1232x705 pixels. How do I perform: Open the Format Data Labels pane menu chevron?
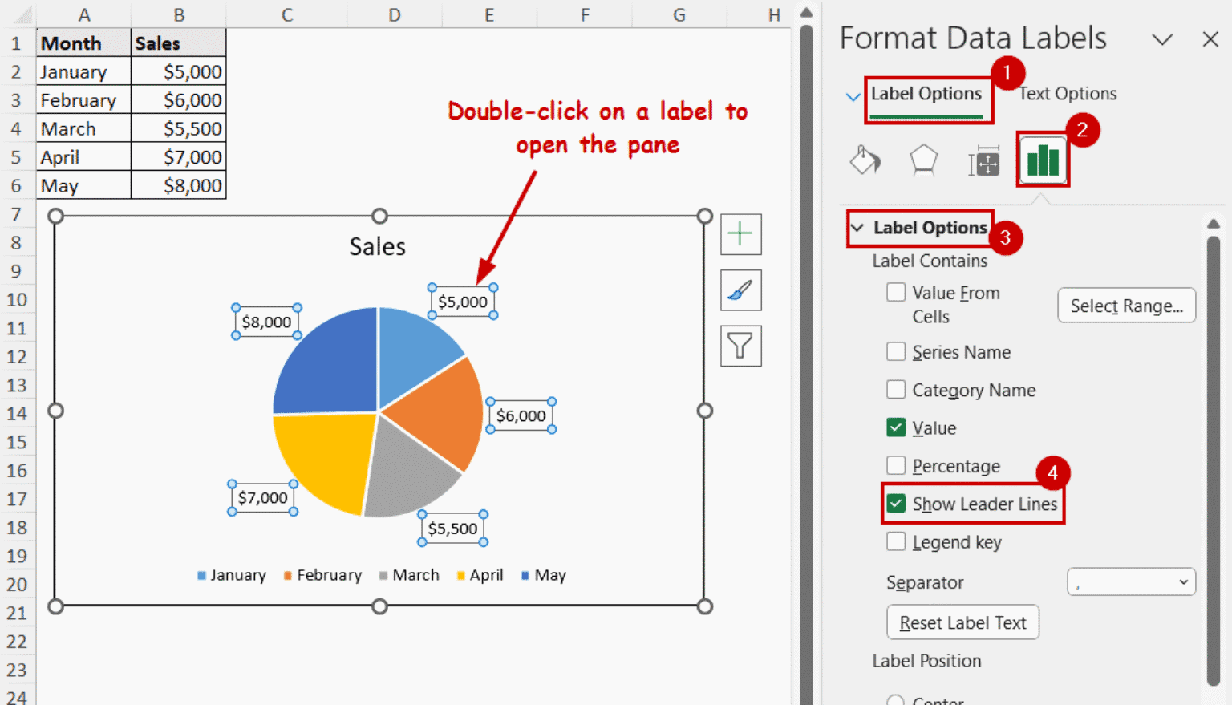tap(1162, 39)
